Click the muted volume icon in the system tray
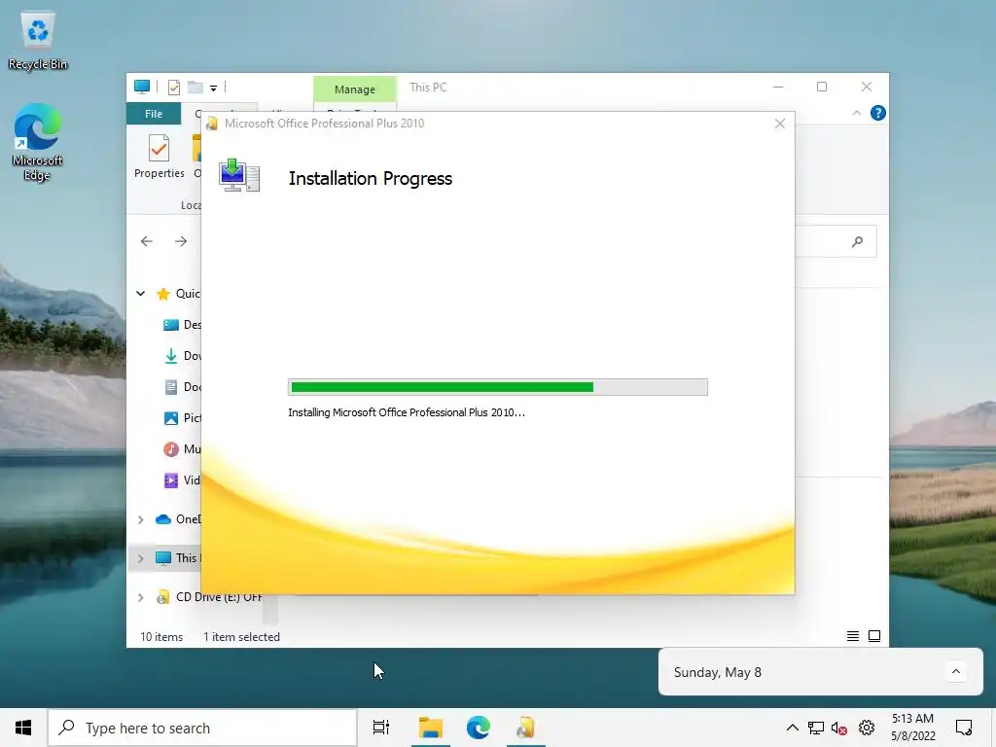This screenshot has width=996, height=747. (839, 728)
